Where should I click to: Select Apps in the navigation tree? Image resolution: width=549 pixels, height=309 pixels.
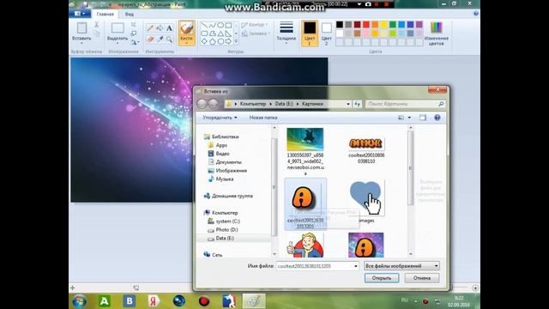pos(217,145)
